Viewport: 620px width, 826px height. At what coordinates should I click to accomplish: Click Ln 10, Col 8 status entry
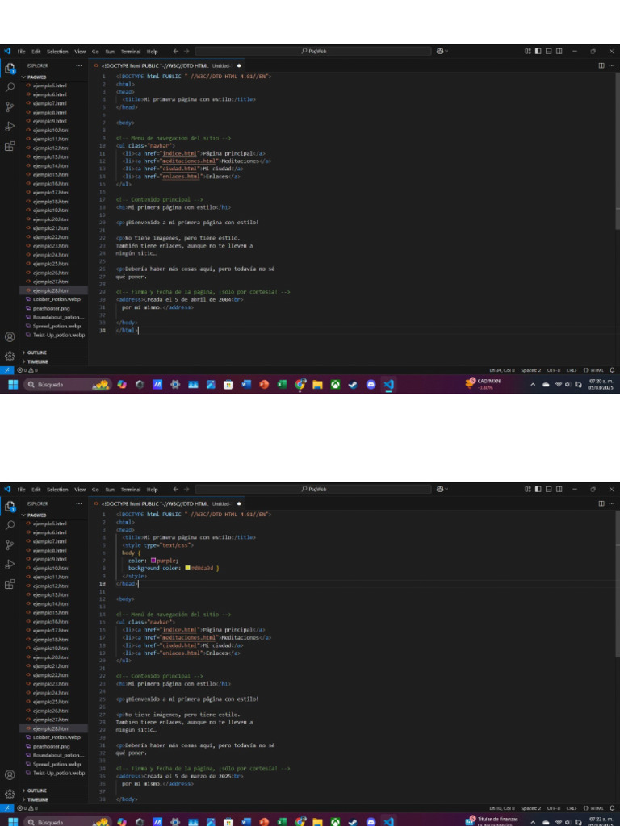coord(502,808)
